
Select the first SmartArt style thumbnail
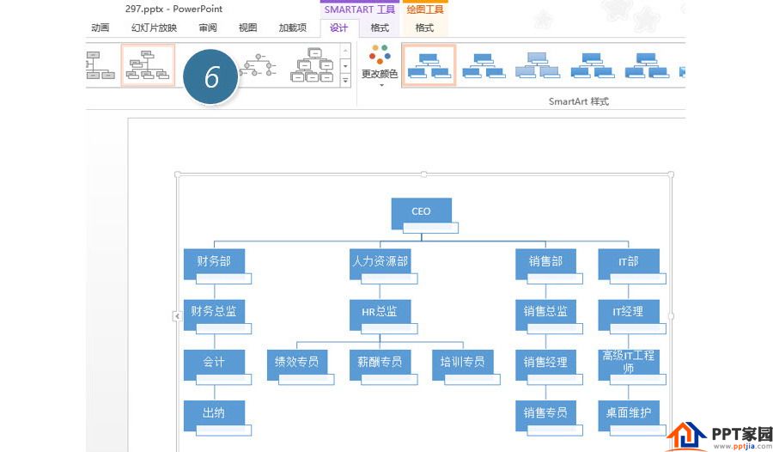(x=429, y=65)
